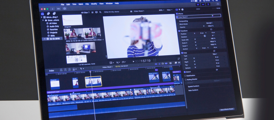Collapse the Micro...Blog 1 library

click(x=42, y=17)
